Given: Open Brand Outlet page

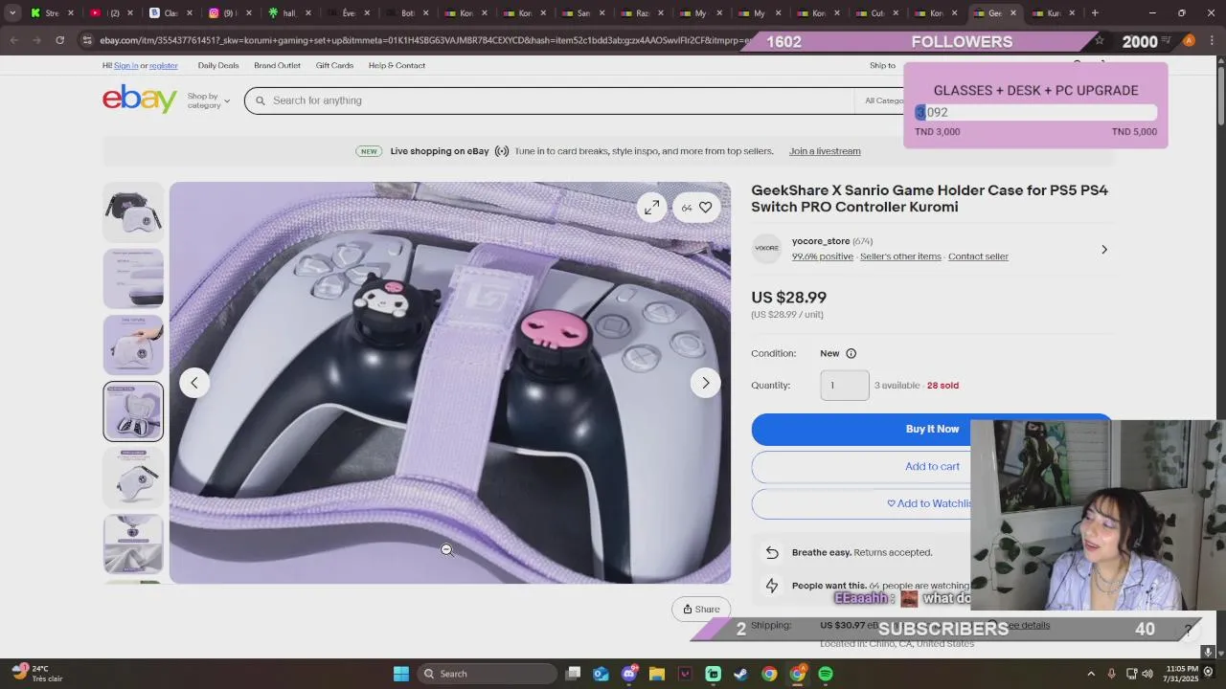Looking at the screenshot, I should (277, 65).
